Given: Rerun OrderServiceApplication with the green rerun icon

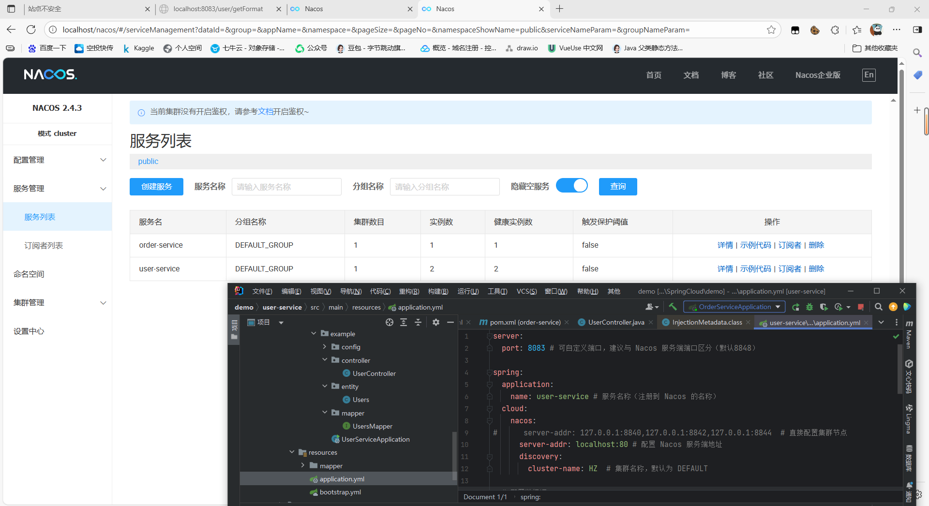Looking at the screenshot, I should [x=795, y=307].
